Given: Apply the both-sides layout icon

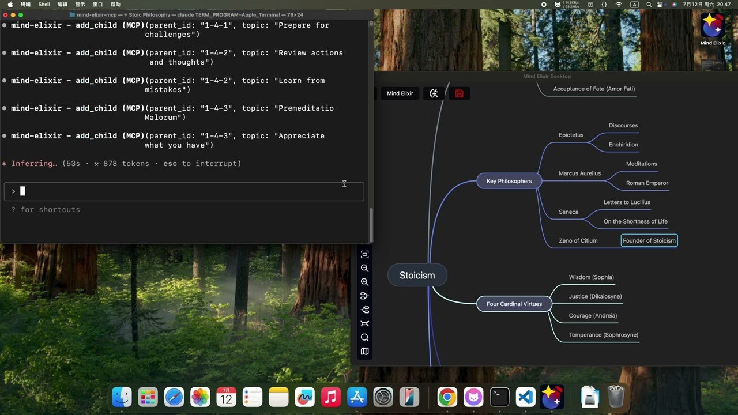Looking at the screenshot, I should (364, 323).
